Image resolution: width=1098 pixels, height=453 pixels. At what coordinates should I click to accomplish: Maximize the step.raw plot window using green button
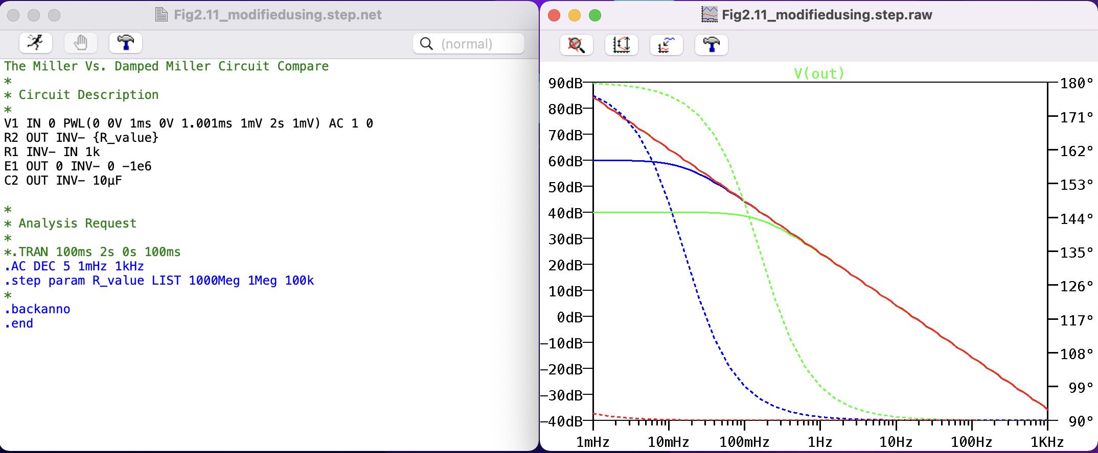pyautogui.click(x=595, y=15)
